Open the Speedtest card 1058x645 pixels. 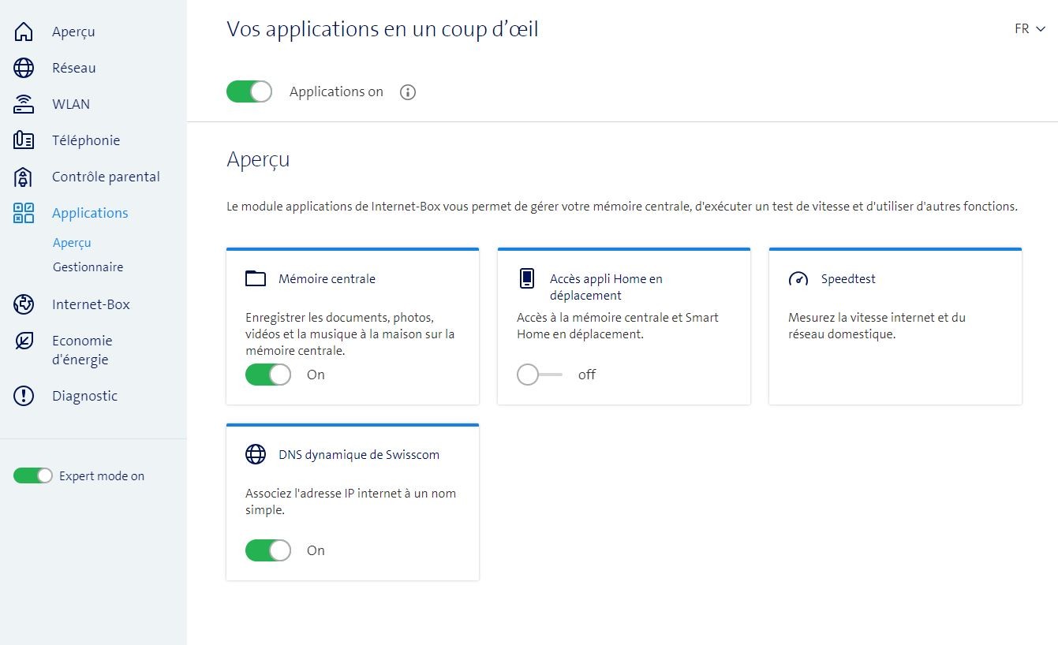(x=848, y=279)
